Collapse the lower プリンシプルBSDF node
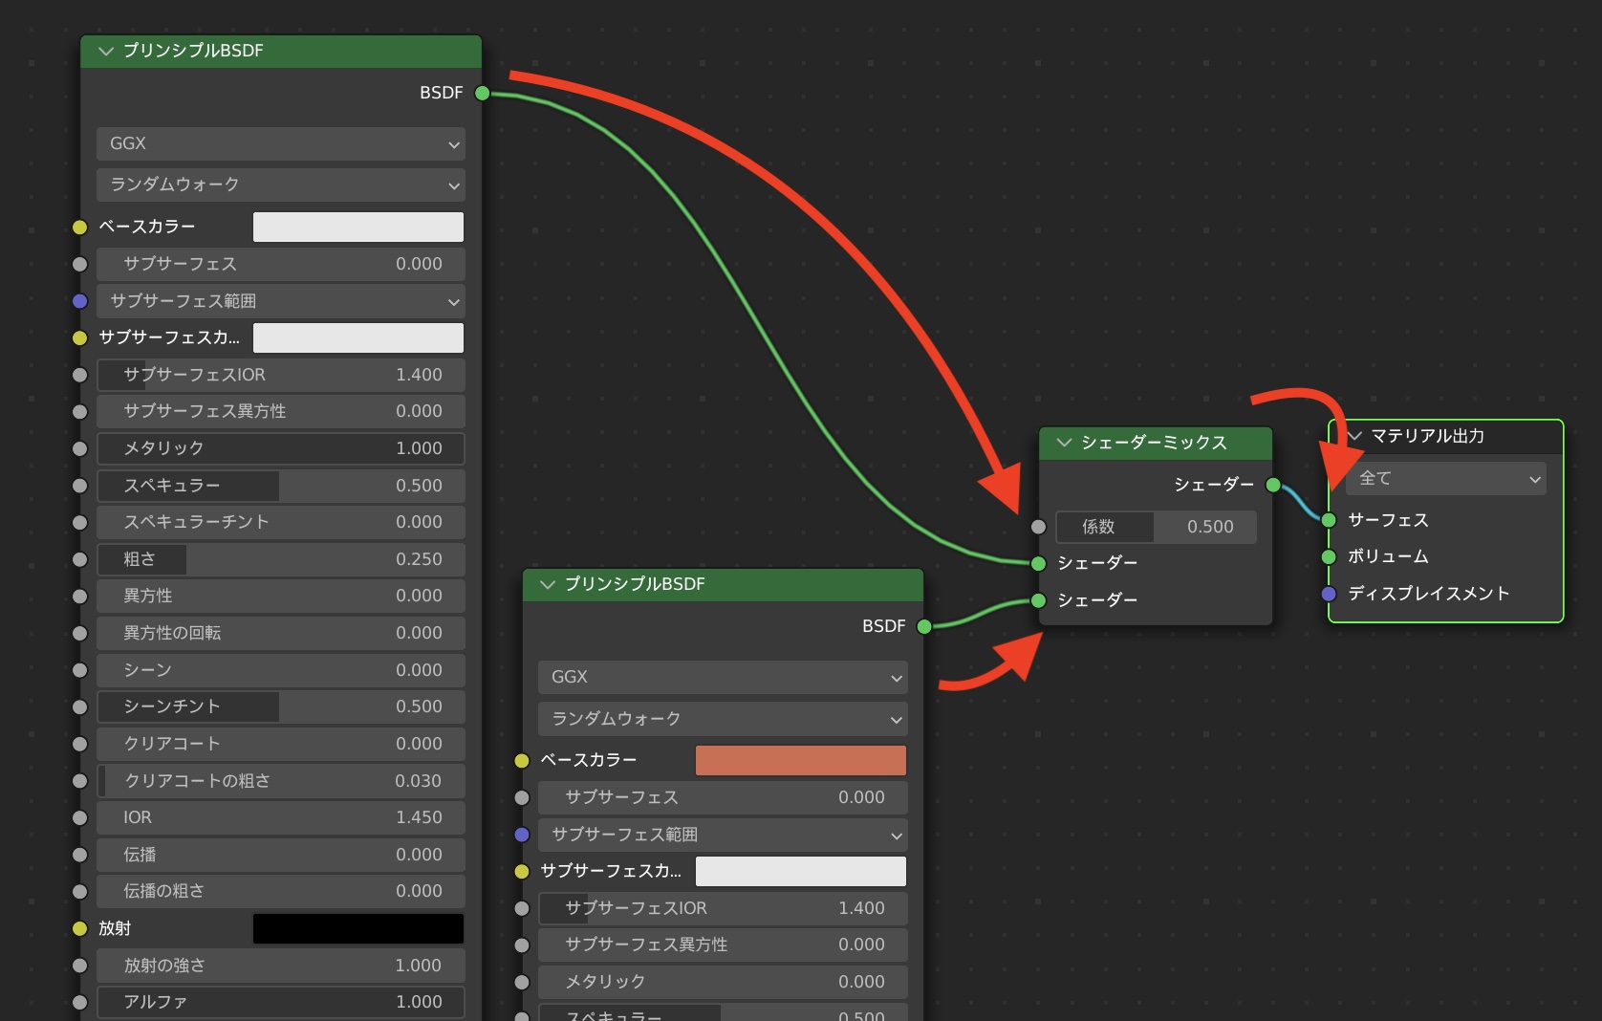Image resolution: width=1602 pixels, height=1021 pixels. 548,584
